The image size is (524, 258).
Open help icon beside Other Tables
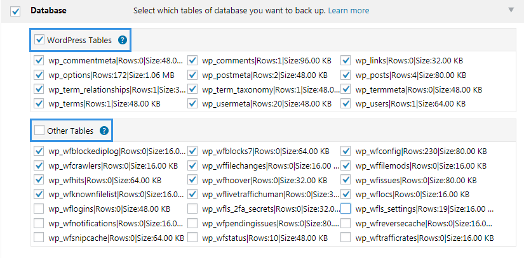pos(104,131)
